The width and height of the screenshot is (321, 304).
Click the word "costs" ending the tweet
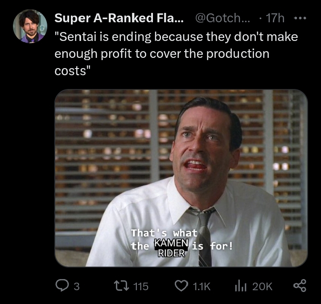(x=71, y=71)
